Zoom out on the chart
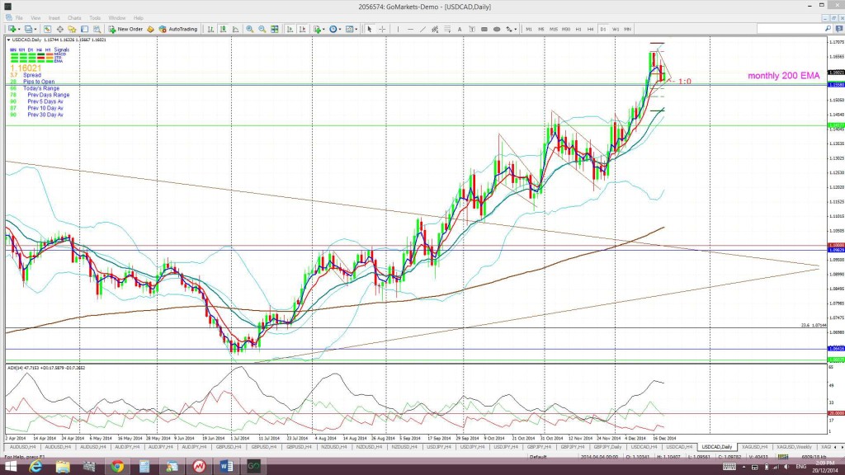Screen dimensions: 845x475 (x=262, y=29)
